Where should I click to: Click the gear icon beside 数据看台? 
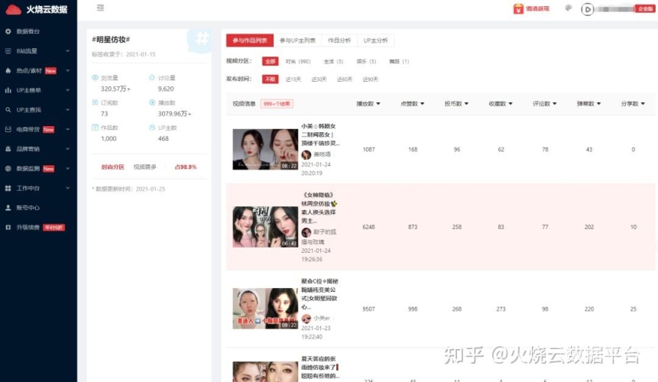[x=8, y=31]
